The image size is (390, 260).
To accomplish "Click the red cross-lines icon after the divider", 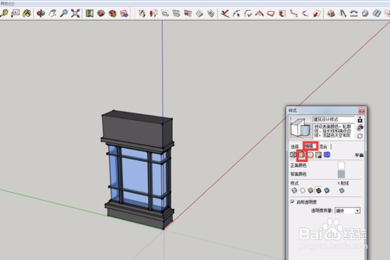I will coord(225,13).
